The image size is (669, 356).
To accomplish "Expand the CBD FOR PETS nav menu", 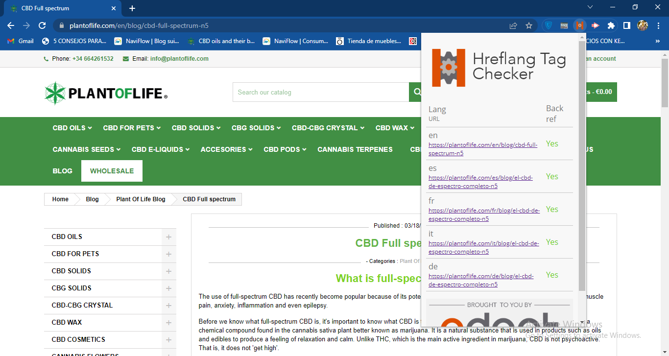I will (x=132, y=128).
